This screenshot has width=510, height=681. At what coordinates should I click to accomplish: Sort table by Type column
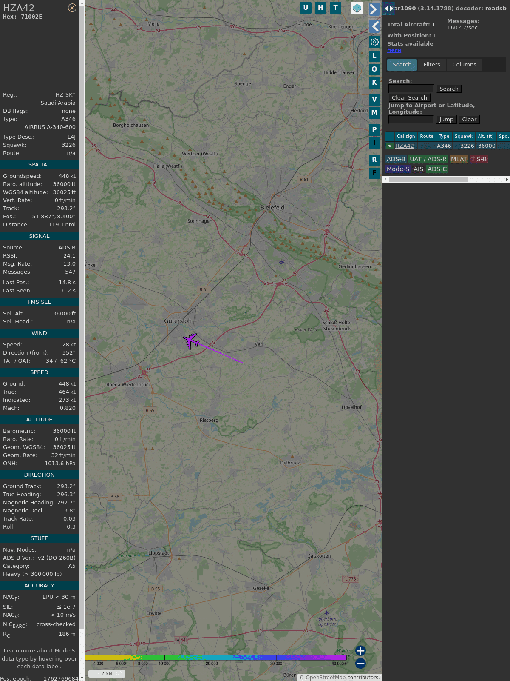click(444, 137)
